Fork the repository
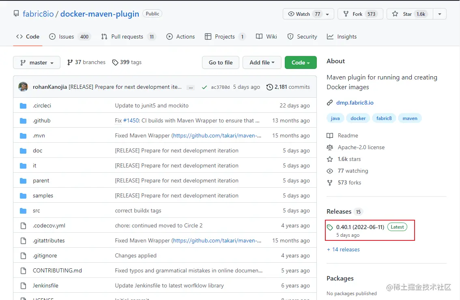 coord(360,14)
